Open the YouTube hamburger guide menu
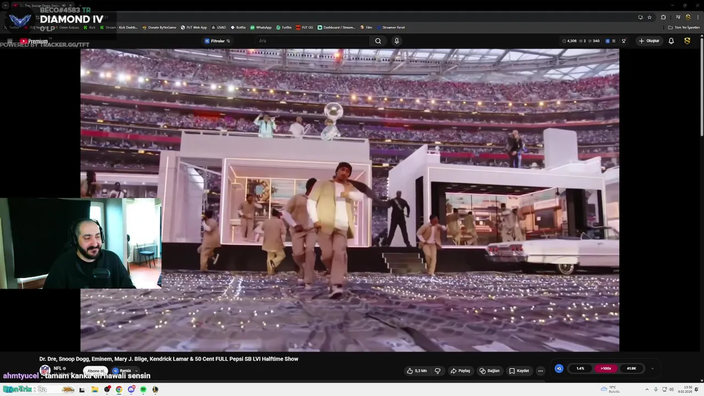Viewport: 704px width, 396px height. 10,41
